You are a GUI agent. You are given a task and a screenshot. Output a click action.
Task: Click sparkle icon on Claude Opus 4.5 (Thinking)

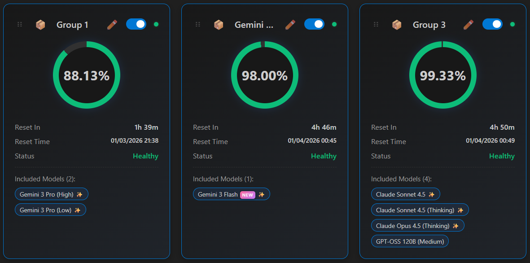coord(456,226)
